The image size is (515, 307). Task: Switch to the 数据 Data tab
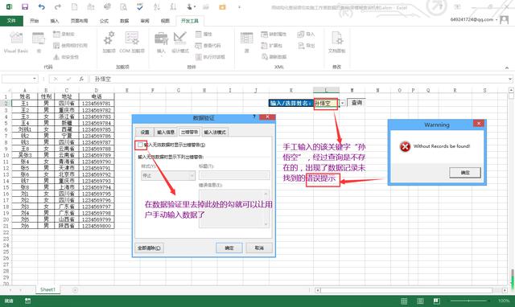124,21
